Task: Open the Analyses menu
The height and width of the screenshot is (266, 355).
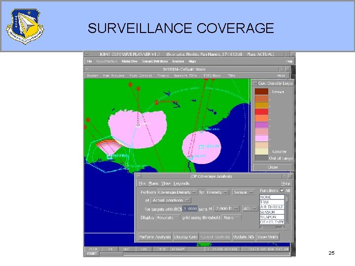Action: click(x=178, y=61)
